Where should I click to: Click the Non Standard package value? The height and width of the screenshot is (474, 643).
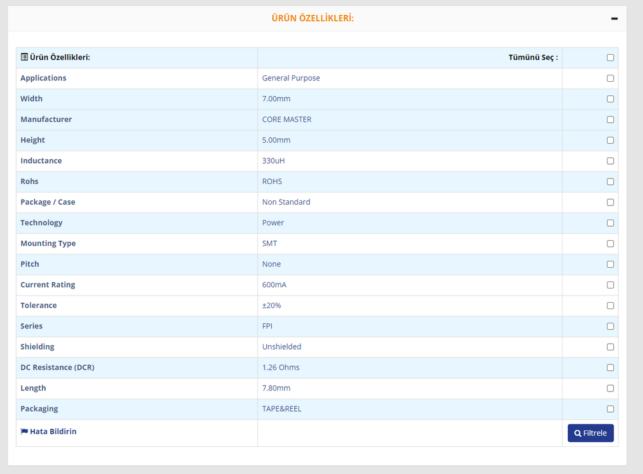pos(286,202)
